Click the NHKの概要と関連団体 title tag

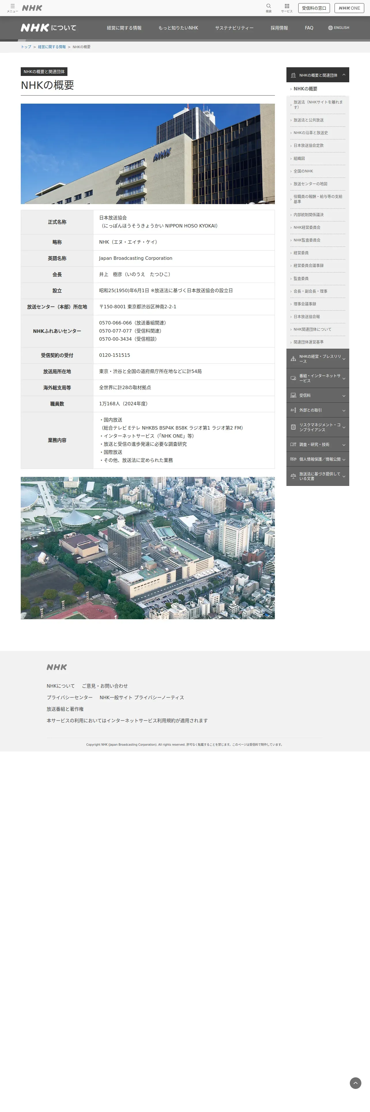[x=44, y=72]
